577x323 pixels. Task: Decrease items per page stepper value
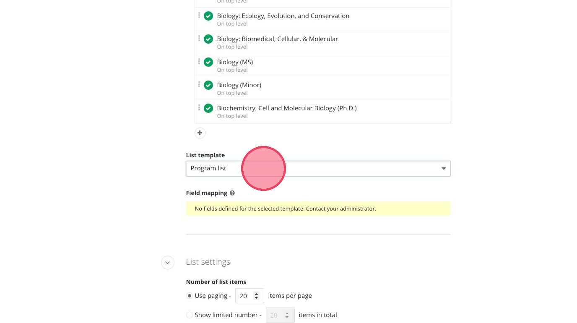257,298
